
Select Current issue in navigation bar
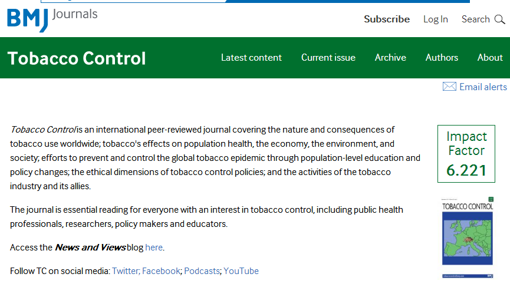pos(328,58)
